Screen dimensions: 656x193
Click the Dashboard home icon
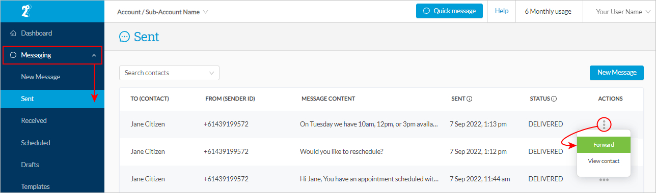pyautogui.click(x=13, y=34)
